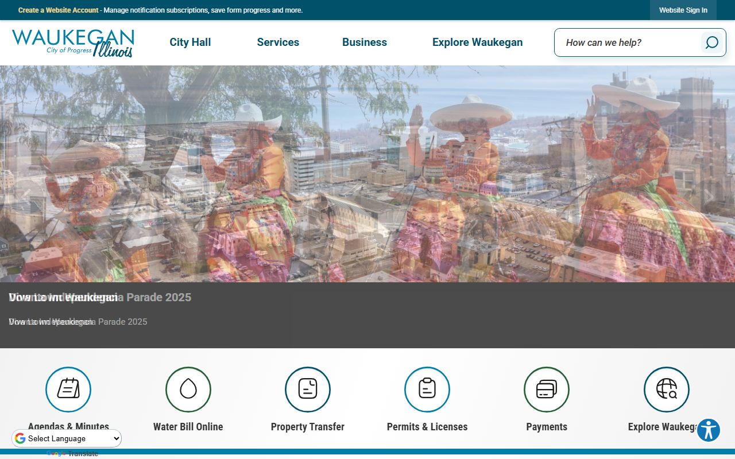This screenshot has width=735, height=459.
Task: Open the Agendas & Minutes icon
Action: click(x=68, y=390)
